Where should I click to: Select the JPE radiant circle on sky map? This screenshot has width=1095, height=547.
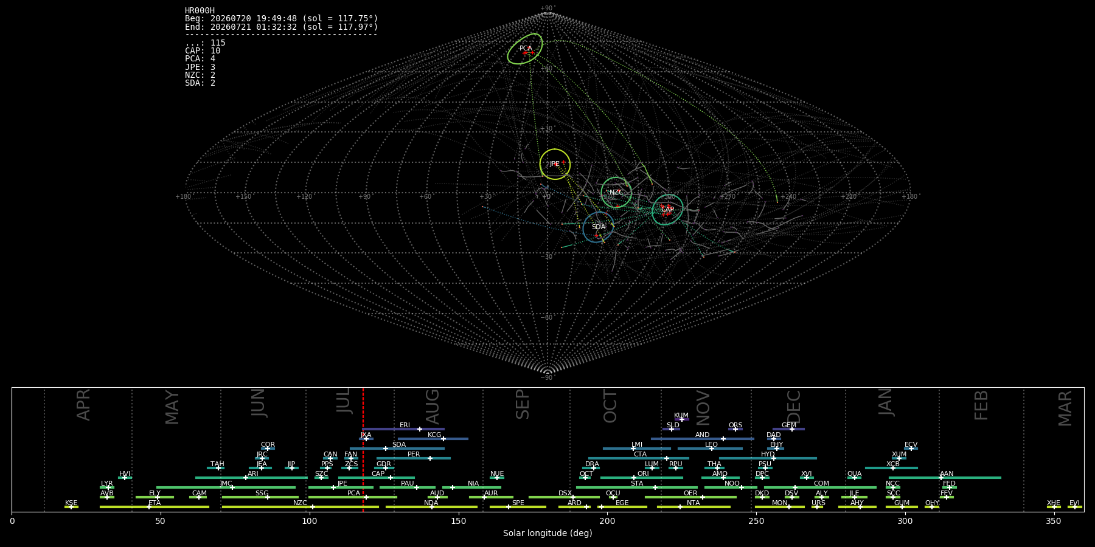pos(555,164)
